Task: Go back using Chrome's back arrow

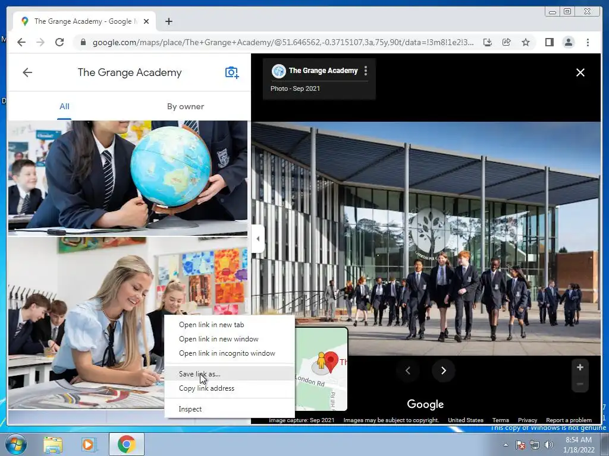Action: click(21, 42)
